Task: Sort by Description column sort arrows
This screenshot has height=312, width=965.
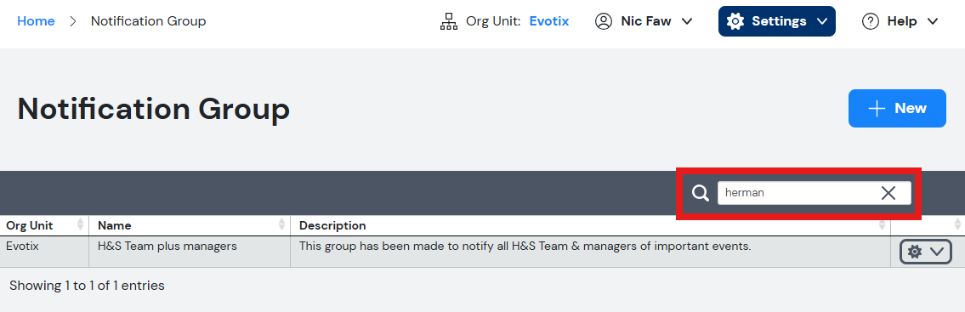Action: [882, 224]
